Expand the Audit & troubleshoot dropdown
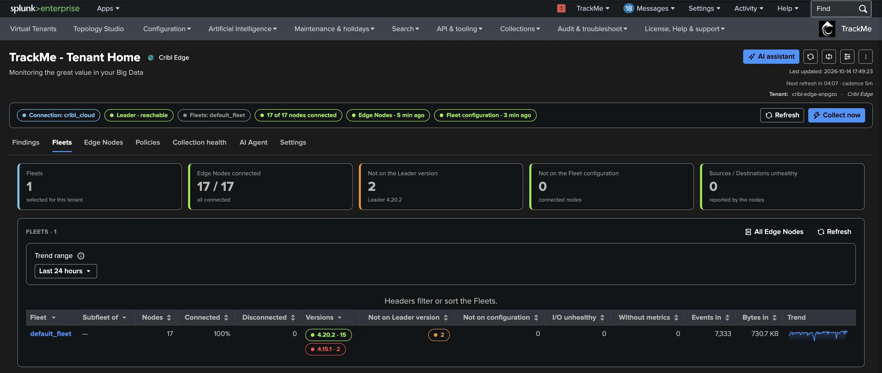The width and height of the screenshot is (882, 373). tap(592, 29)
